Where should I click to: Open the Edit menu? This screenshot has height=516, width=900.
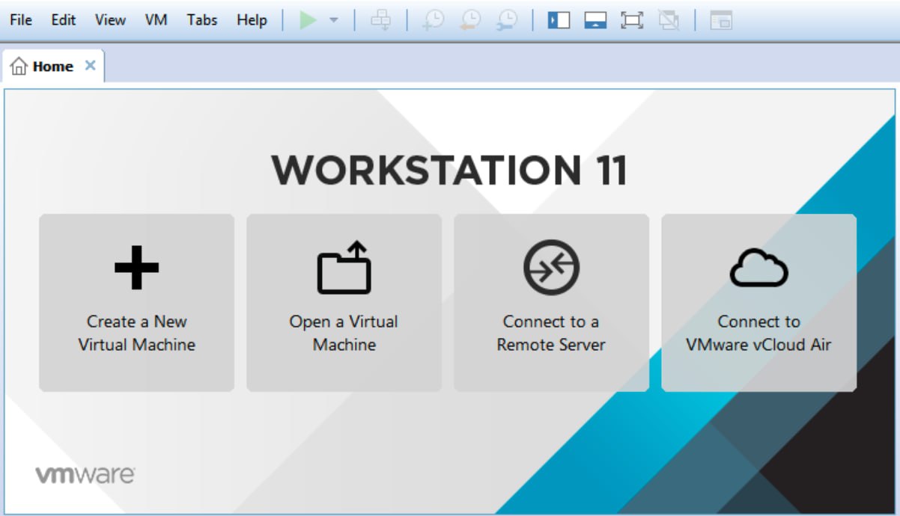click(x=64, y=20)
